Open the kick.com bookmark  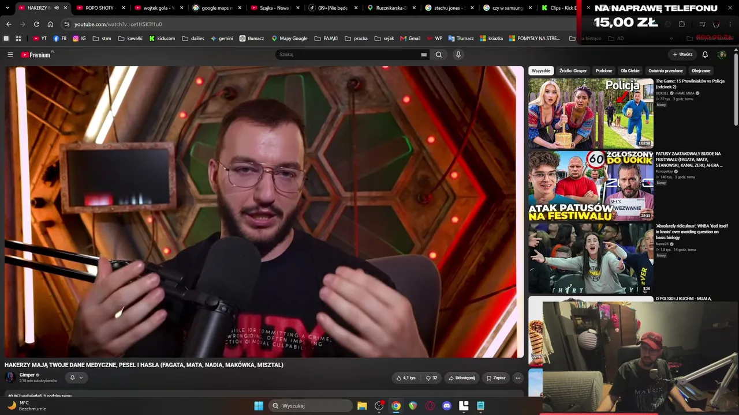pyautogui.click(x=162, y=39)
